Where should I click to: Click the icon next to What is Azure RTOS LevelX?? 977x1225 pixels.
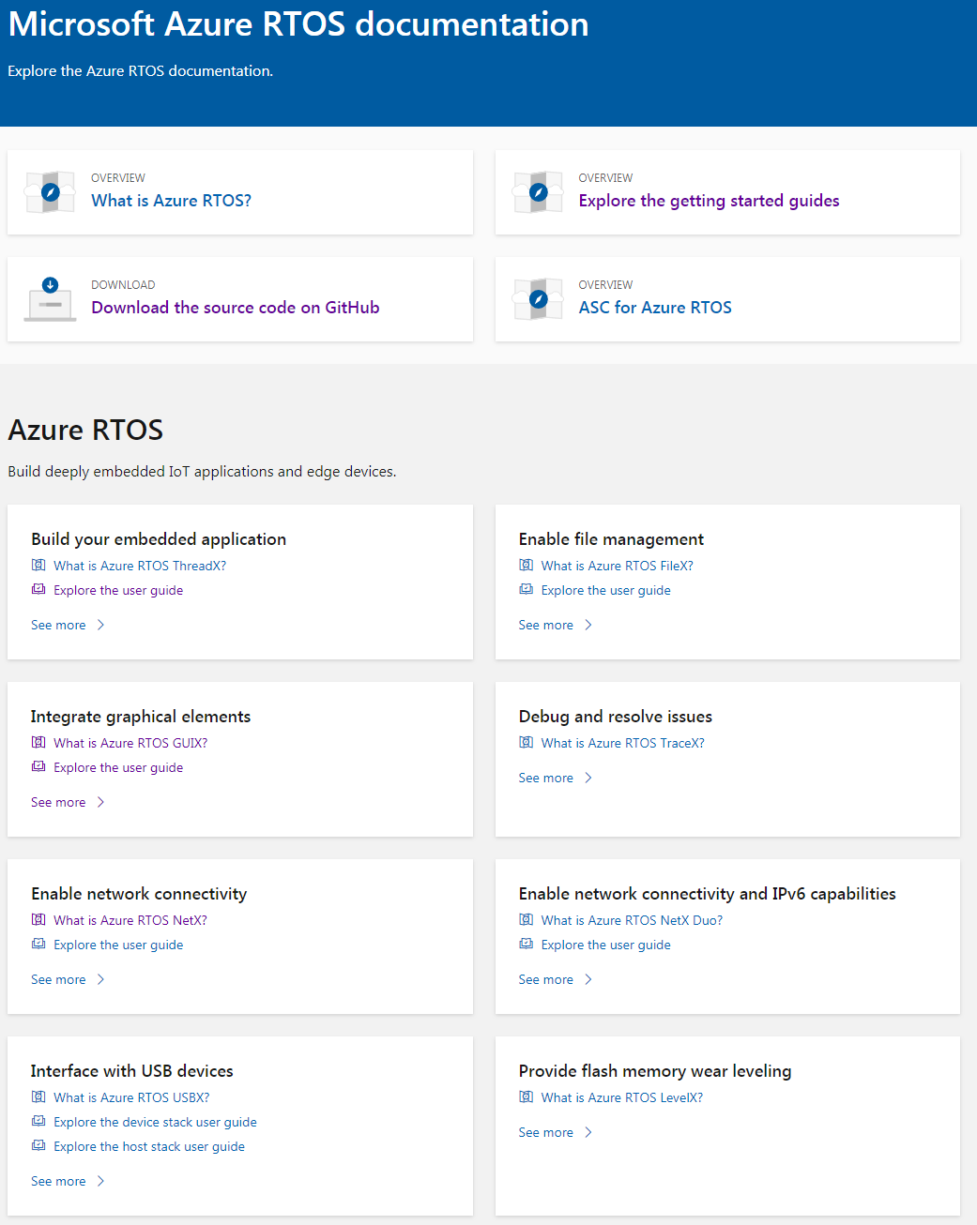coord(527,1097)
